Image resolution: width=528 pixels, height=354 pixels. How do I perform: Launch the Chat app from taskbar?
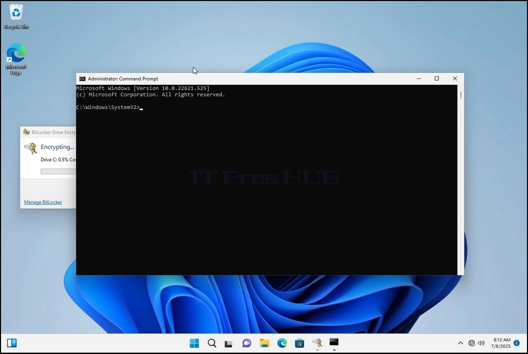coord(247,343)
